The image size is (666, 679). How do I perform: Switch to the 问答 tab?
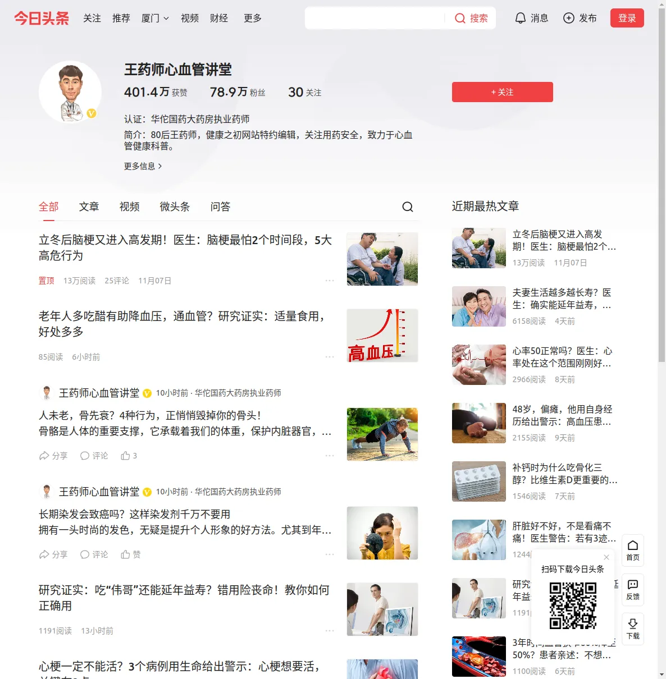coord(221,207)
